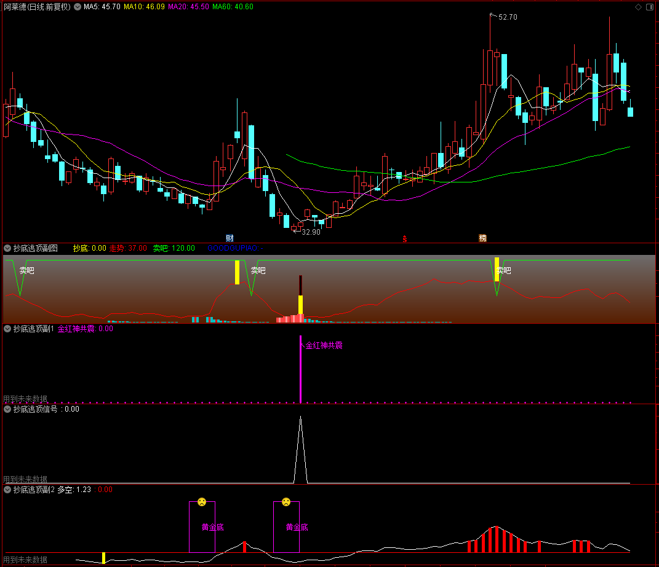Screen dimensions: 659x567
Task: Click the 抄底逃顶副1 indicator name
Action: click(x=34, y=329)
